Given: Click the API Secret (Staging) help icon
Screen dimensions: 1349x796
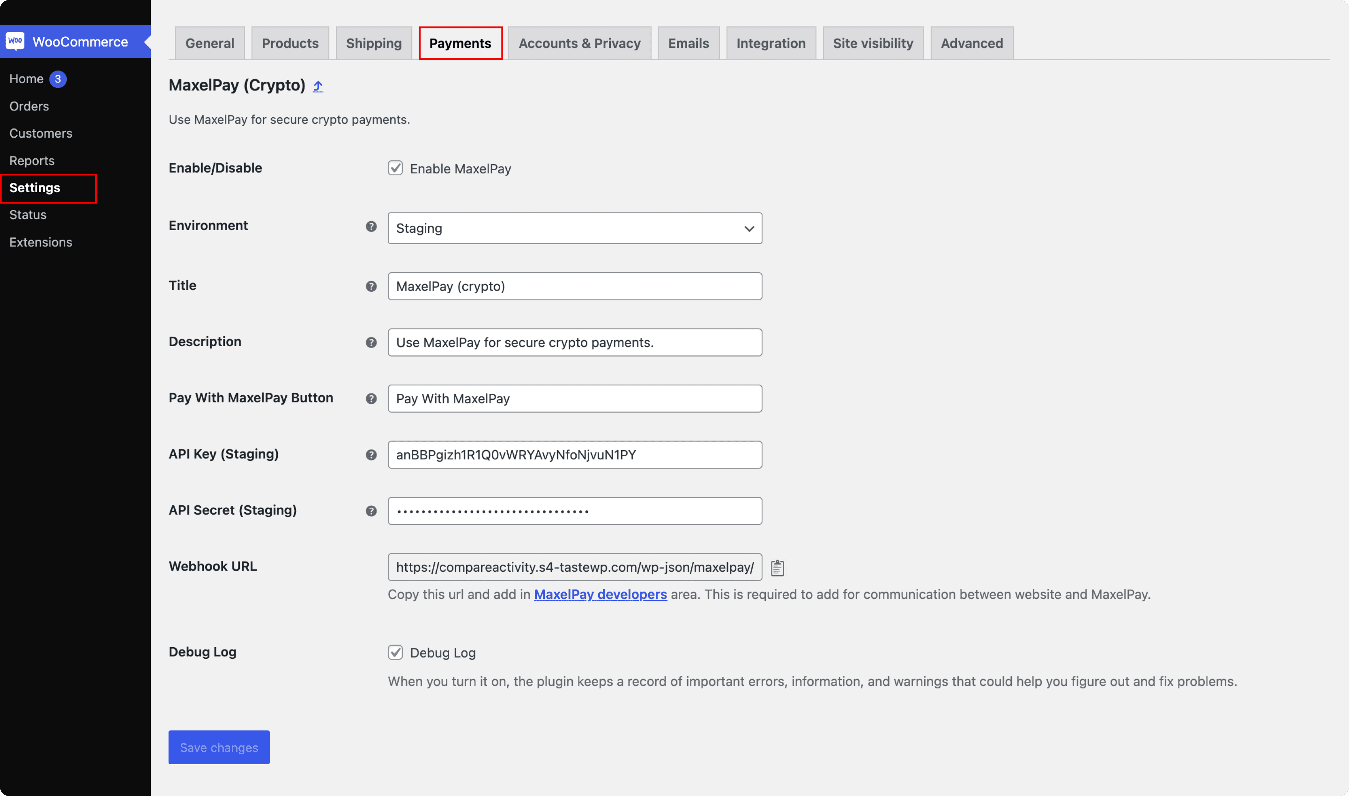Looking at the screenshot, I should point(371,511).
